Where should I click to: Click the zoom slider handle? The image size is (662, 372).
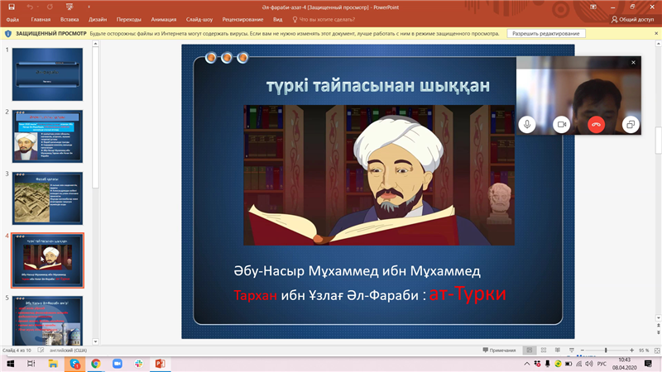point(606,351)
